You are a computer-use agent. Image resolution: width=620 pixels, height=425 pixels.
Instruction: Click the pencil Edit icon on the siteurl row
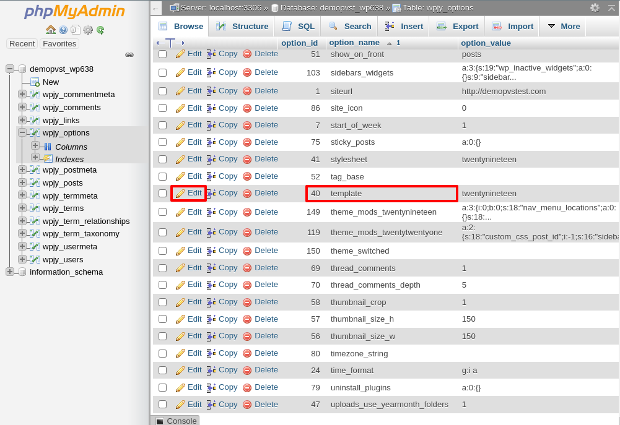(180, 91)
